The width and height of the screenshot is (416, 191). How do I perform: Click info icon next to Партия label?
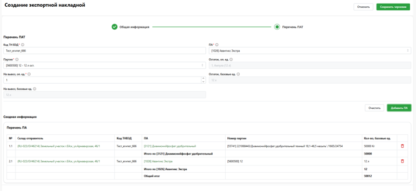point(17,60)
